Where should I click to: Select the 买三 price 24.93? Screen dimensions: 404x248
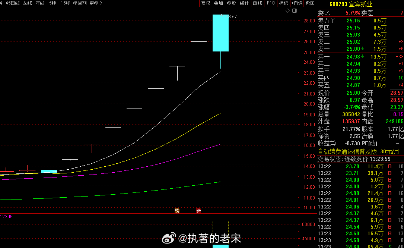[x=353, y=71]
